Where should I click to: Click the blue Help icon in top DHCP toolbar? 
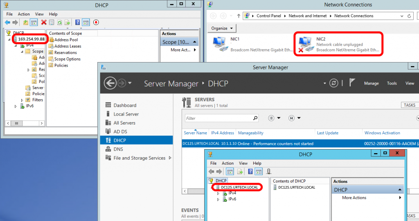click(x=77, y=22)
